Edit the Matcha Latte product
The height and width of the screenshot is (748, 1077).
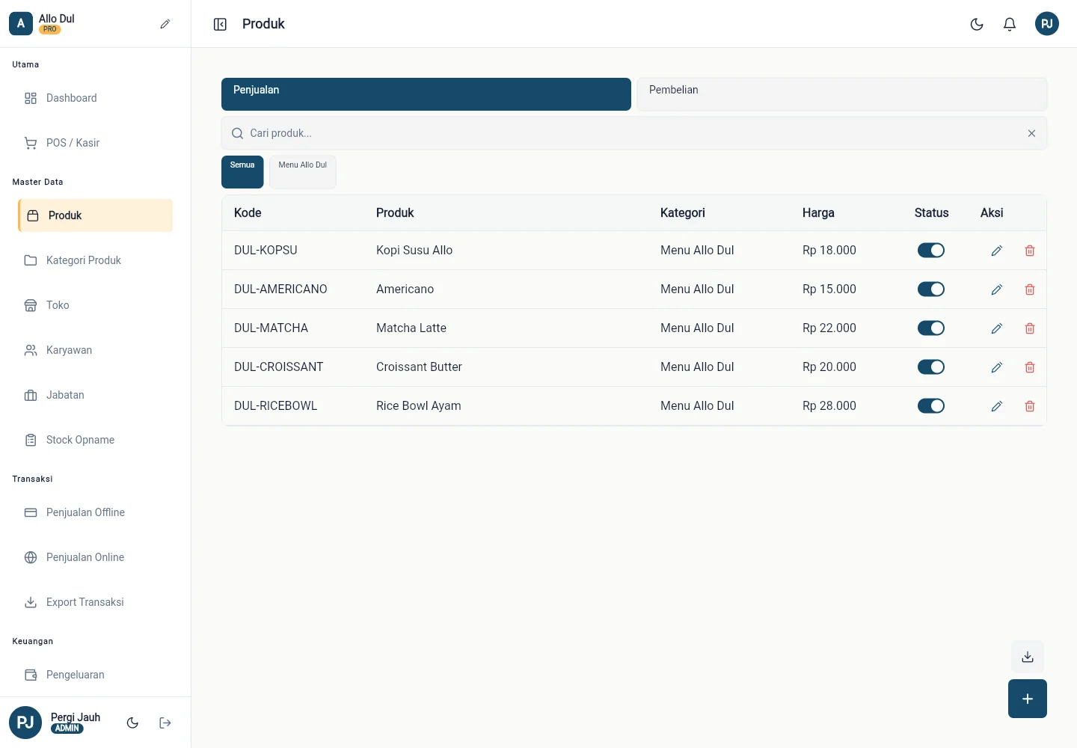point(997,328)
